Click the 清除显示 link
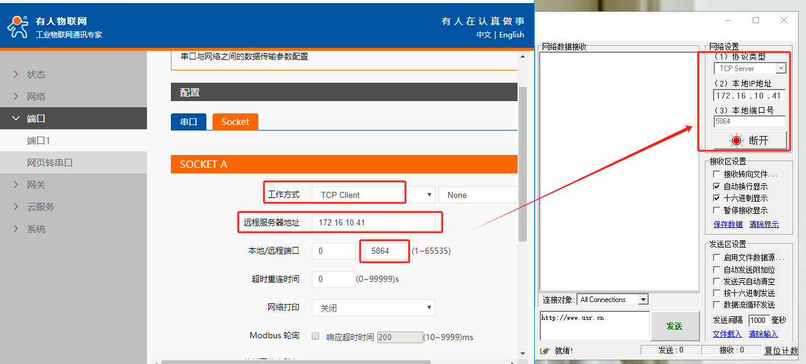The height and width of the screenshot is (364, 806). tap(764, 224)
